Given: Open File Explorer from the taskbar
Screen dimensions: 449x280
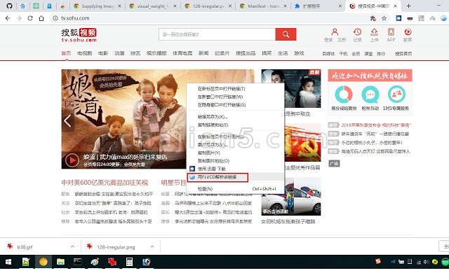Looking at the screenshot, I should pos(60,262).
